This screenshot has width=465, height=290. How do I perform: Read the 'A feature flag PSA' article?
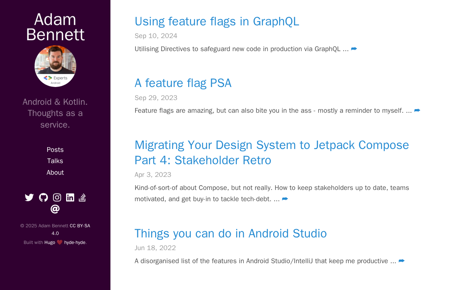pyautogui.click(x=183, y=83)
